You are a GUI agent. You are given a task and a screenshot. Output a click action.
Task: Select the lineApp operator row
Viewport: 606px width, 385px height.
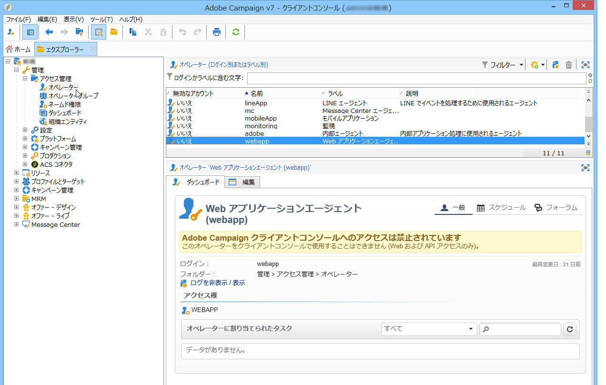(375, 103)
